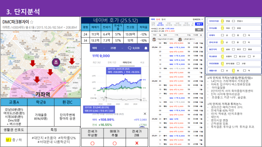Expand the 매매 dropdown in chart header
The width and height of the screenshot is (262, 147).
click(x=98, y=48)
